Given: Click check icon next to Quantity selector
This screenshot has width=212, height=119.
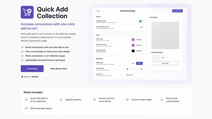Looking at the screenshot, I should coord(61,100).
